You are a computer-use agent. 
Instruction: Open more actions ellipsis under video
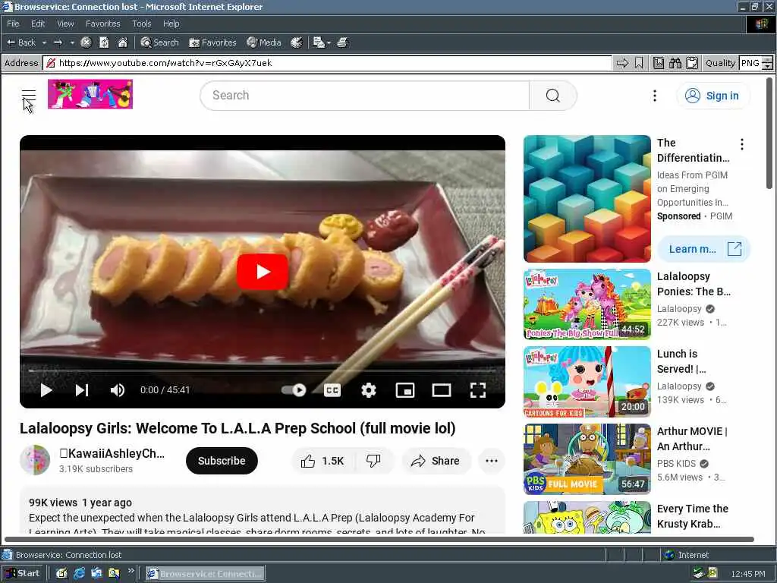pos(492,461)
